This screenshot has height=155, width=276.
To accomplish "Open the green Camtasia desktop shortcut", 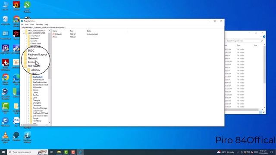I will pyautogui.click(x=6, y=108).
